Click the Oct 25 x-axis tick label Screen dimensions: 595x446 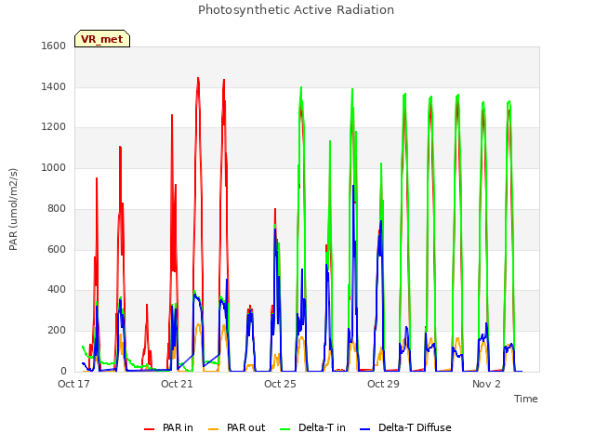280,384
